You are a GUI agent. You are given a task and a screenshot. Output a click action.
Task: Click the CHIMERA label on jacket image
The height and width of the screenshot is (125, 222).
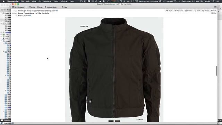point(139,119)
